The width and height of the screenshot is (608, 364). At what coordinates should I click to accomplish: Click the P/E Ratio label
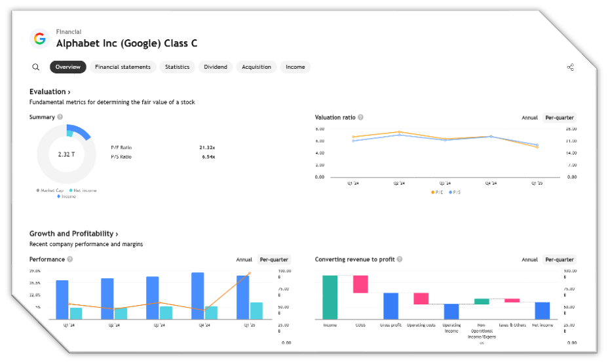121,148
